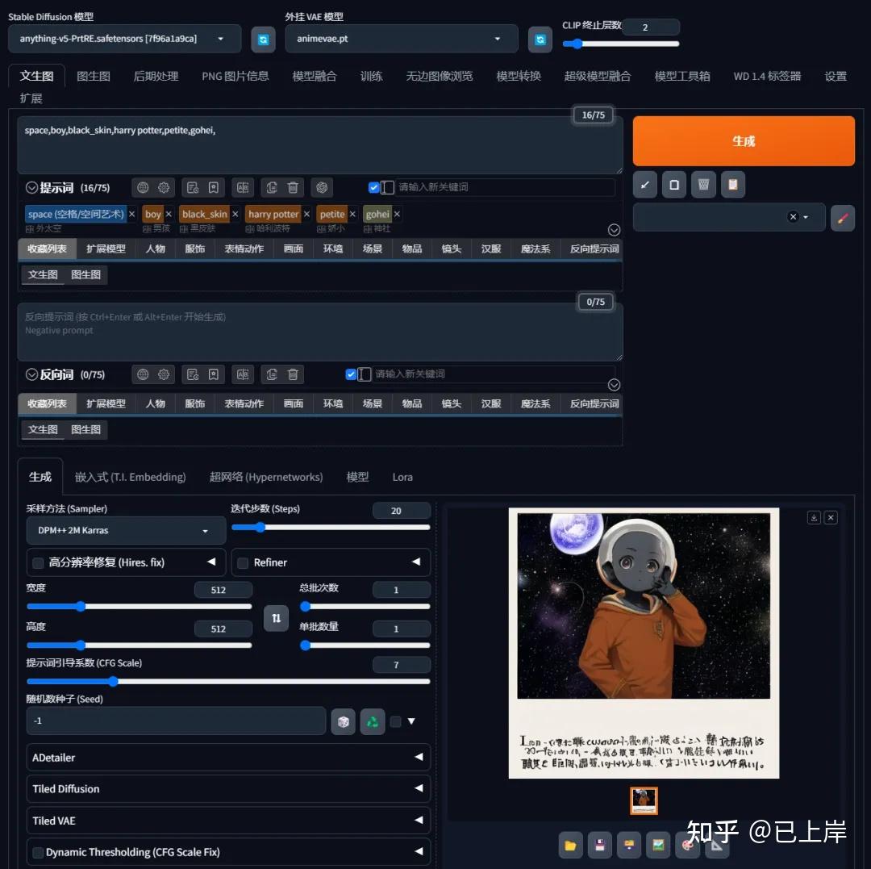Remove the 'boy' prompt tag

[x=169, y=215]
